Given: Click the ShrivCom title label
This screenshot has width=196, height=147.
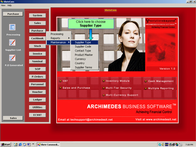Looking at the screenshot, I should click(x=110, y=10).
